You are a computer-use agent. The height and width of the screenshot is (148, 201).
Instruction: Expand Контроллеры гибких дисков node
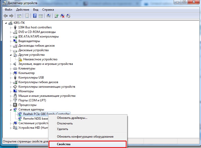[11, 82]
